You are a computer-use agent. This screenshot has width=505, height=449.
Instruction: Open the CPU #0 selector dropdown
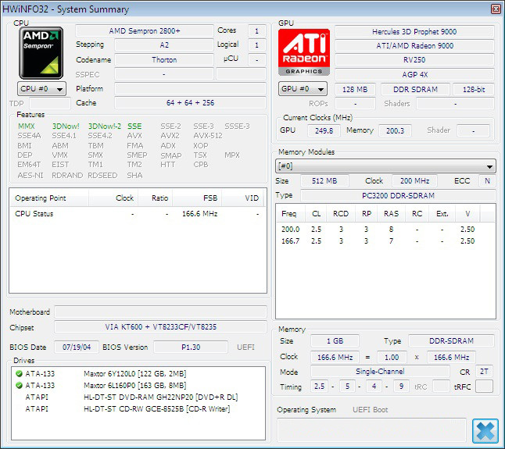click(x=41, y=89)
